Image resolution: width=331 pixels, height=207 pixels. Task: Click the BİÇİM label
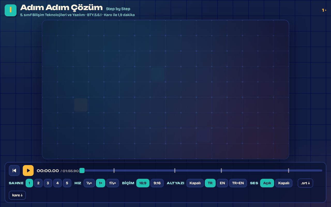pos(128,183)
